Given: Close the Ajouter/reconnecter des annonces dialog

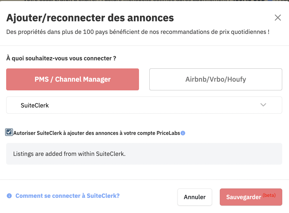Looking at the screenshot, I should 278,18.
